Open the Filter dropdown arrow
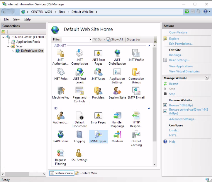This screenshot has height=182, width=212. click(x=90, y=40)
